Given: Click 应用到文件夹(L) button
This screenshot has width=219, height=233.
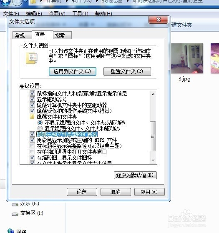Looking at the screenshot, I should tap(73, 71).
